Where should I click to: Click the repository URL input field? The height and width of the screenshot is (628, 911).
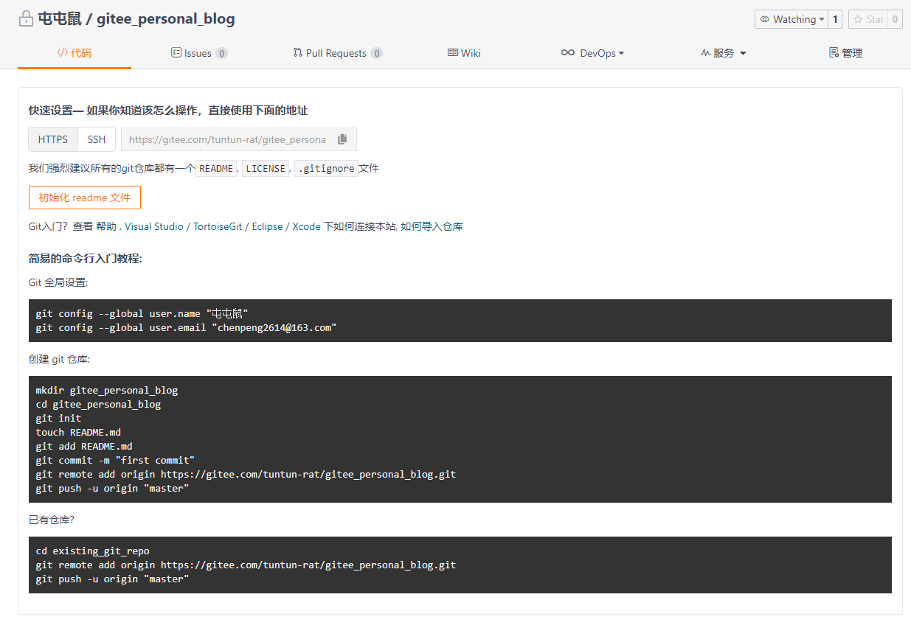click(x=227, y=139)
